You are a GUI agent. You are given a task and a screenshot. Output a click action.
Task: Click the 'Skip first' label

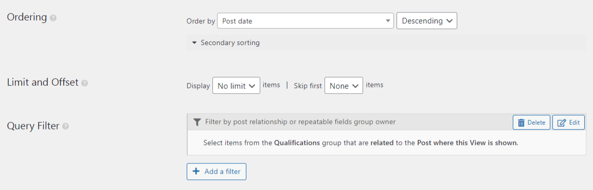pos(308,86)
